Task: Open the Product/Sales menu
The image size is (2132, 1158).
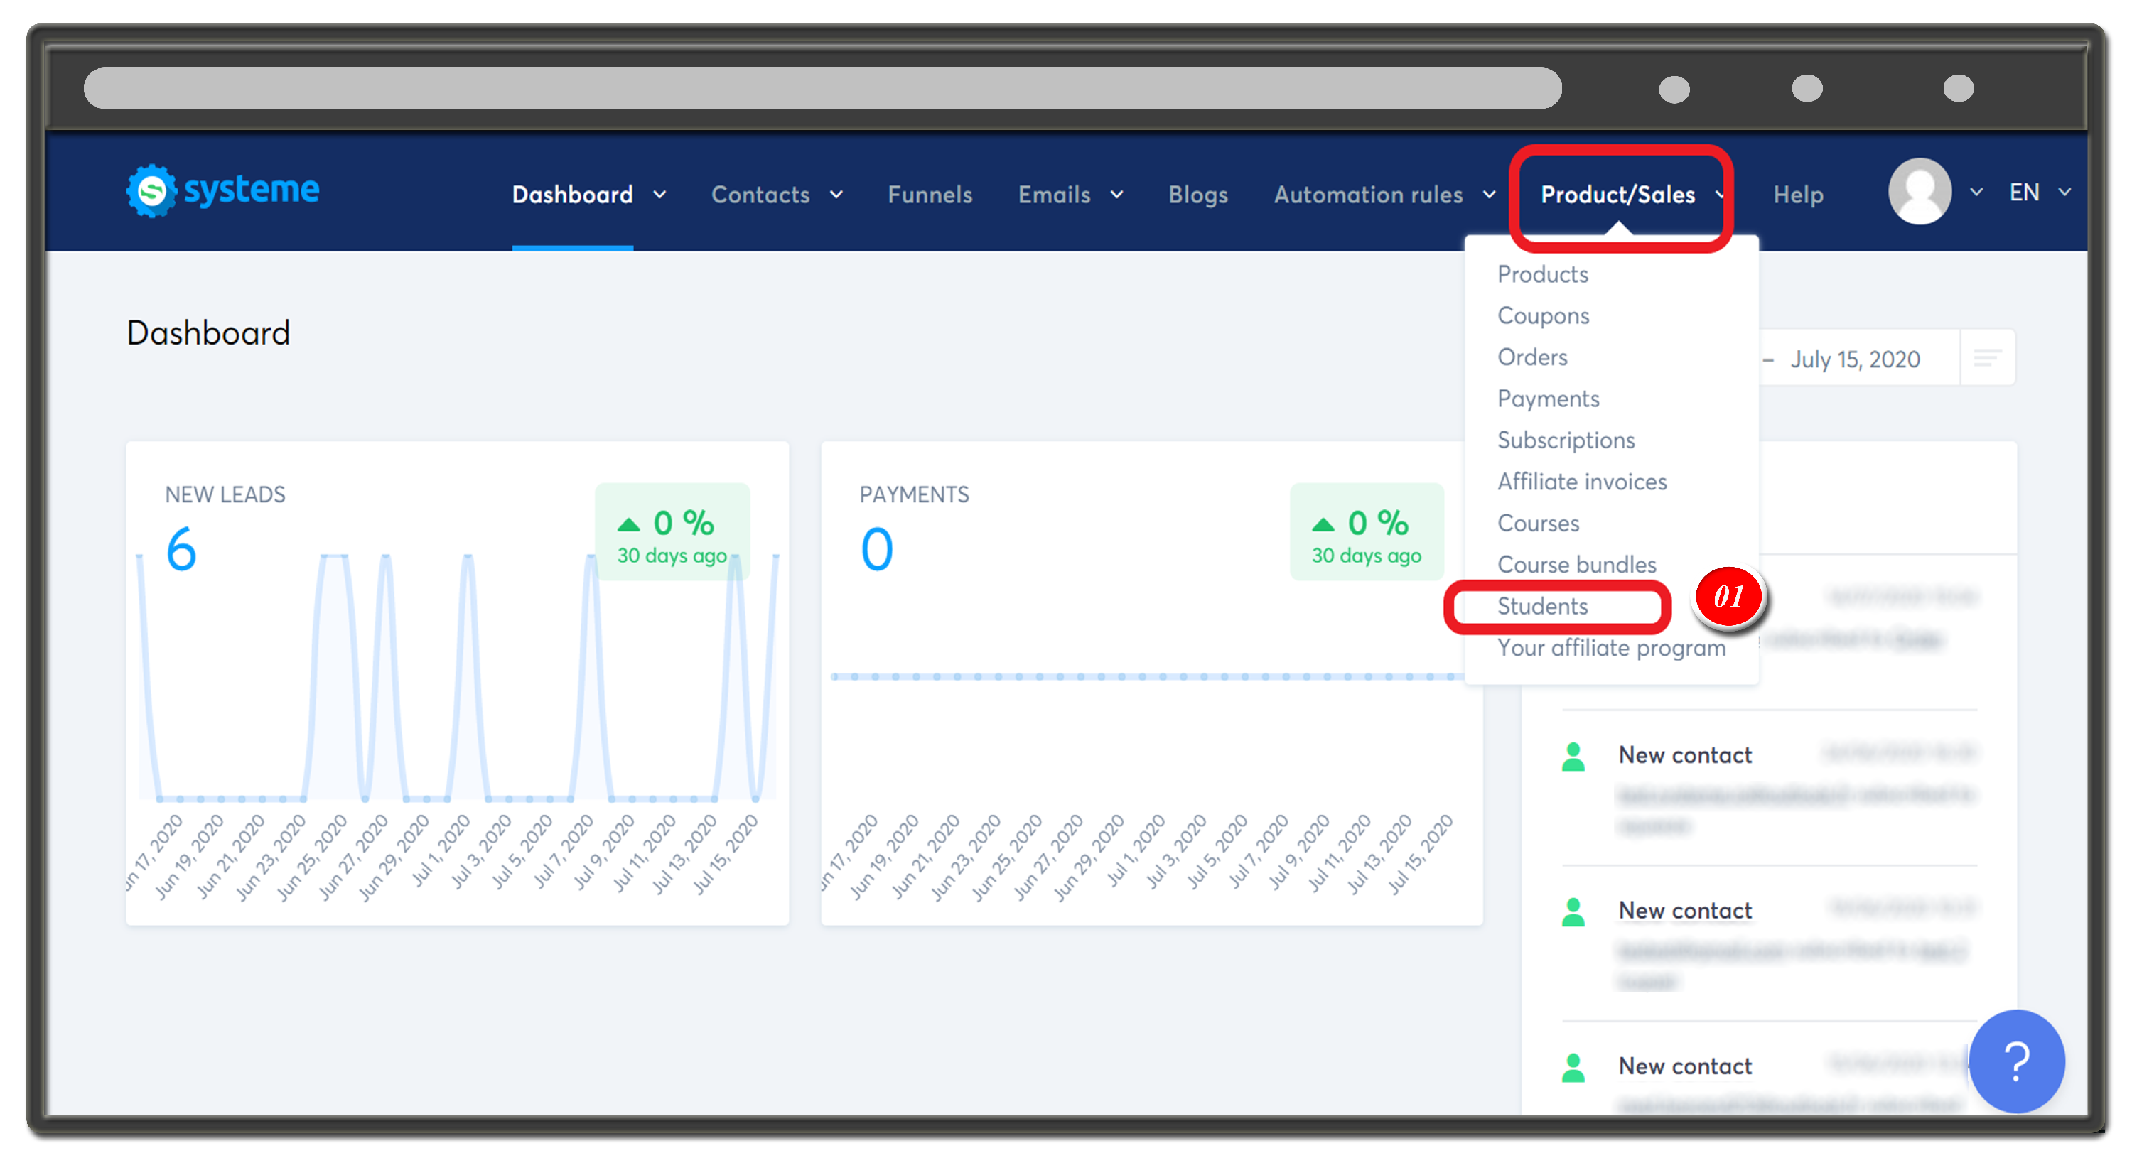Action: 1620,195
